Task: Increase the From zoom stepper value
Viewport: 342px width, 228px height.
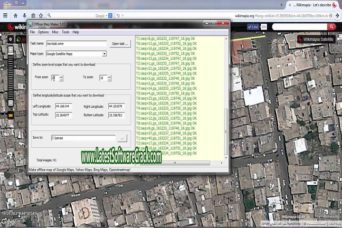Action: tap(61, 76)
